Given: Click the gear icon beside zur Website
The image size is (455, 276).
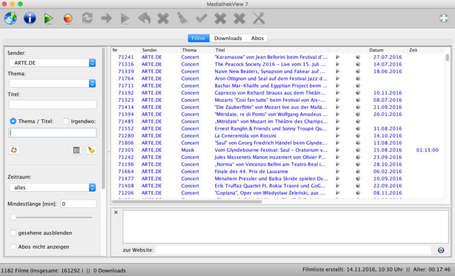Looking at the screenshot, I should coord(441,250).
